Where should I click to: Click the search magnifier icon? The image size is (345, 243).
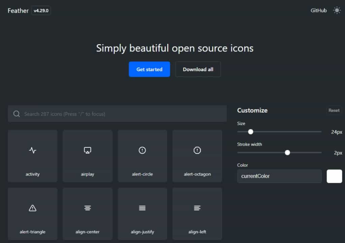tap(17, 114)
